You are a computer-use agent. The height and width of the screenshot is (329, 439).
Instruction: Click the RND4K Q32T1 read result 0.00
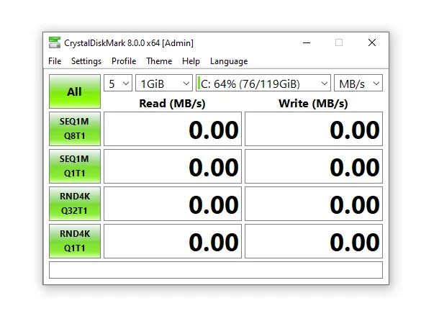tap(173, 204)
